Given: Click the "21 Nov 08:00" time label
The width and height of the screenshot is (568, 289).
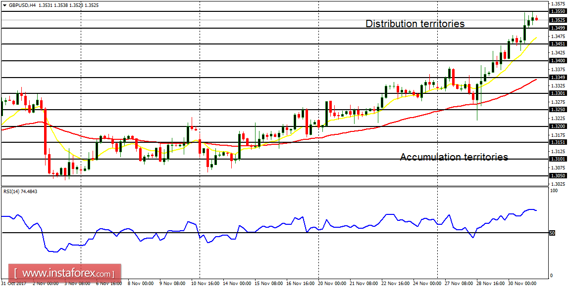Looking at the screenshot, I should click(363, 284).
